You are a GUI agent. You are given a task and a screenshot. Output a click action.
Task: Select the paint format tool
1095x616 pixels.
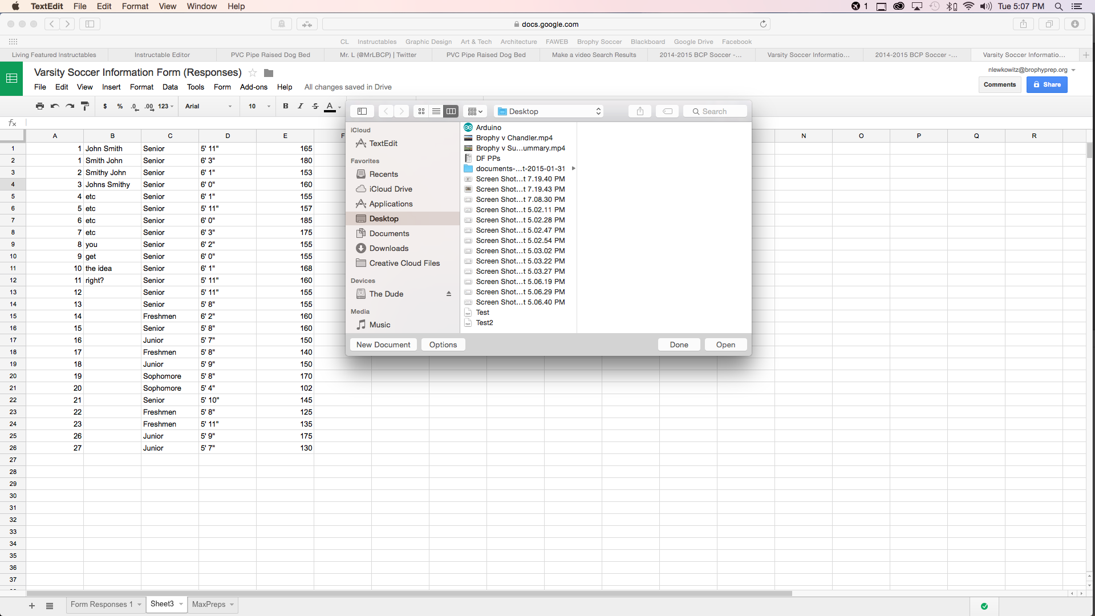pos(85,106)
